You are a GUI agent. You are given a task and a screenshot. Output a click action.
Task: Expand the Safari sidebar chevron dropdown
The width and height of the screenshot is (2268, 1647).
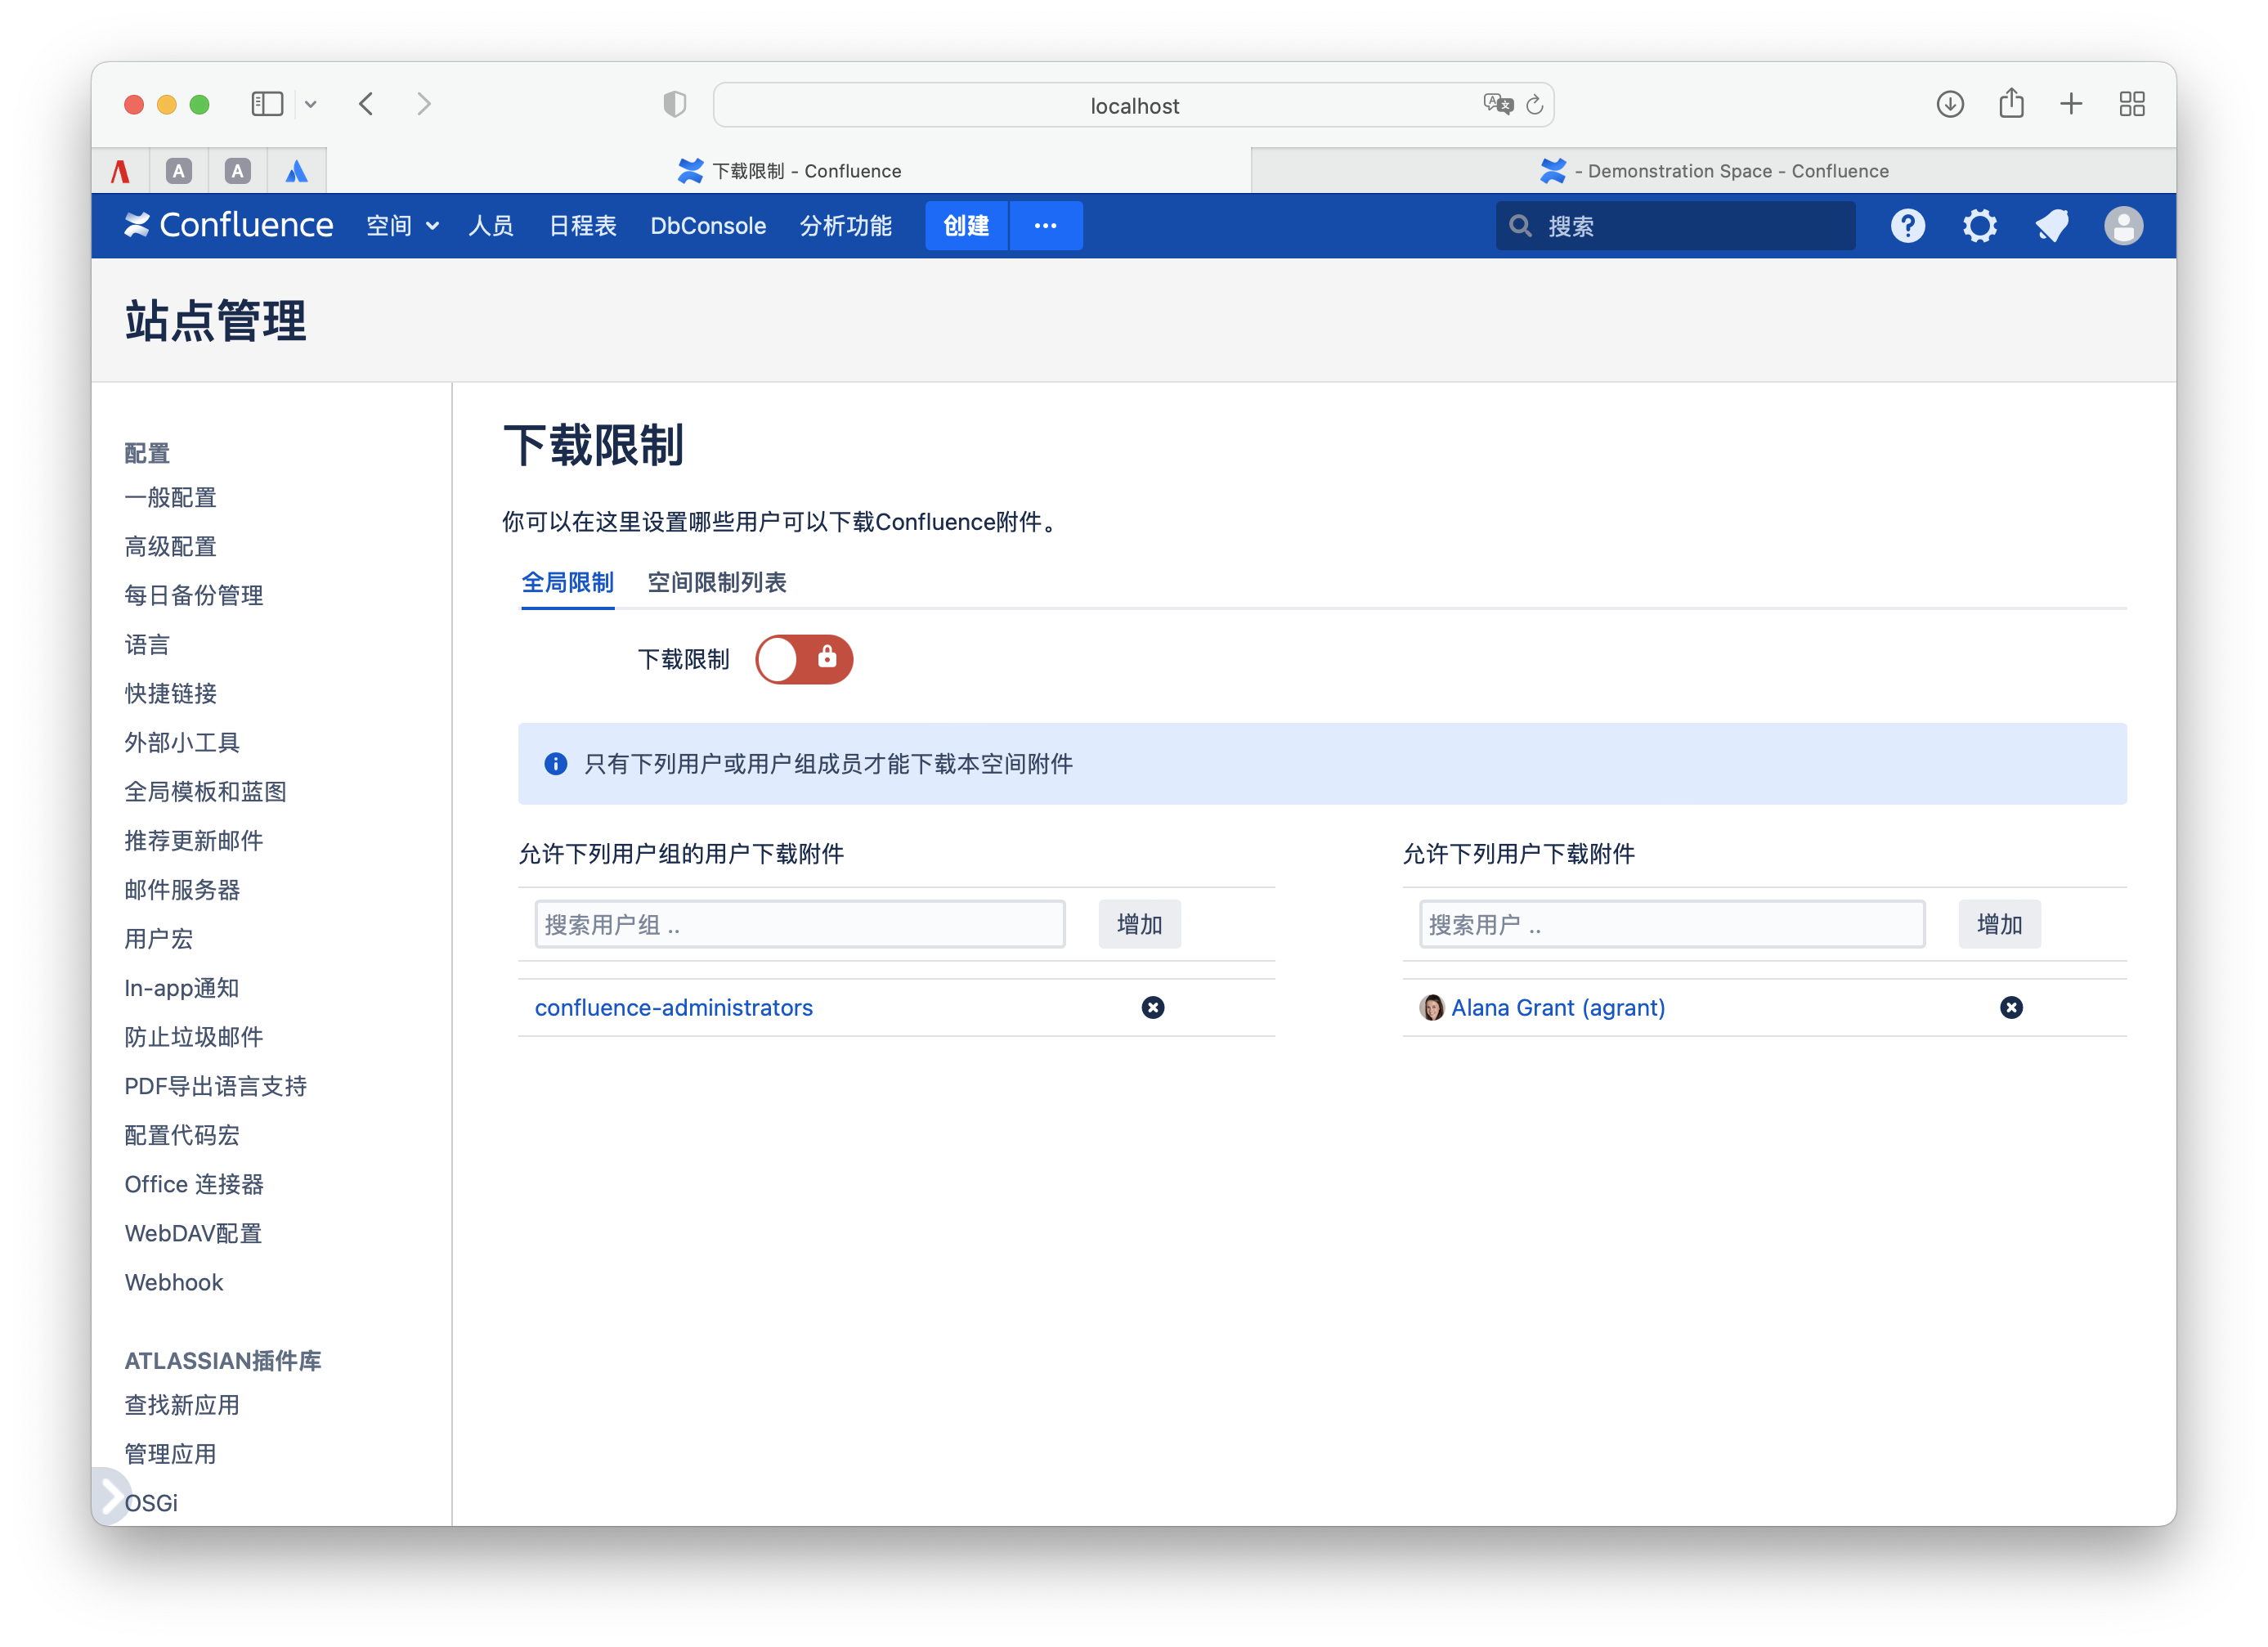click(311, 104)
